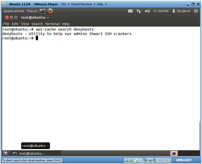Maximize the root@ubuntu terminal window
Viewport: 202px width, 164px height.
(16, 17)
